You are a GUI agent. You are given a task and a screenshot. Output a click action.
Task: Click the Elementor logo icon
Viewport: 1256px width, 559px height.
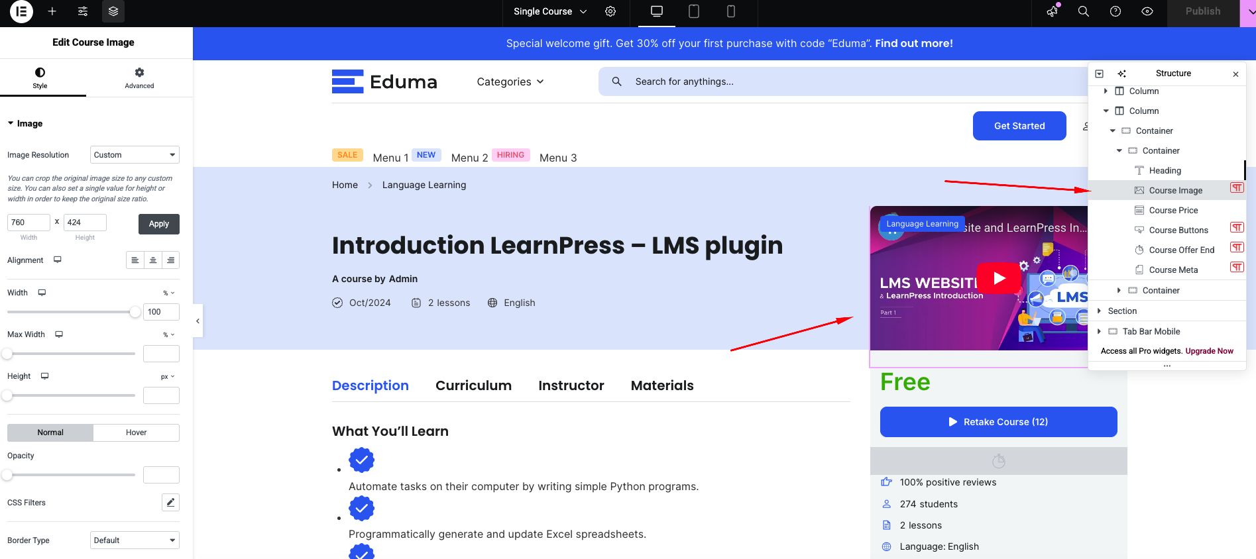click(x=21, y=11)
